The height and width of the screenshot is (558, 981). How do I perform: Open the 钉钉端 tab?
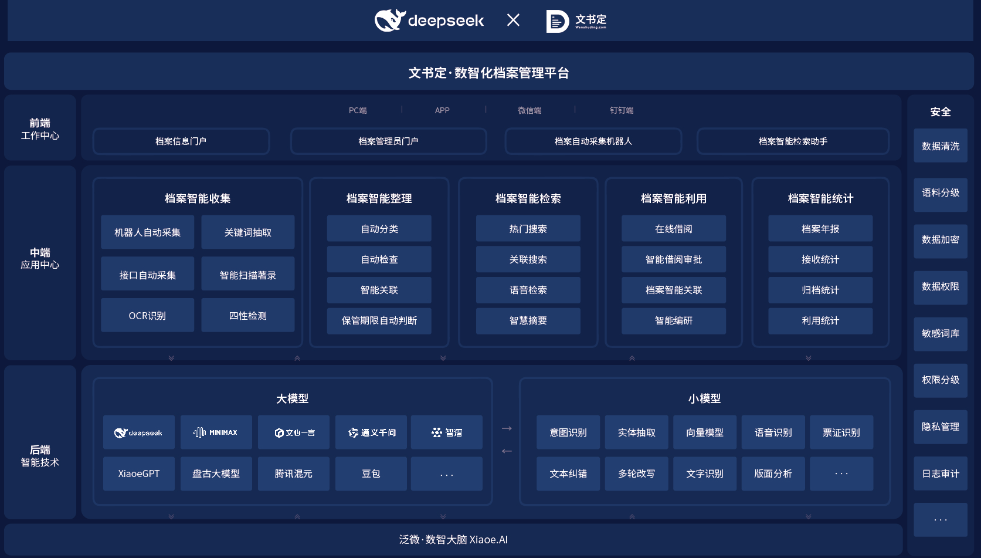click(x=622, y=110)
